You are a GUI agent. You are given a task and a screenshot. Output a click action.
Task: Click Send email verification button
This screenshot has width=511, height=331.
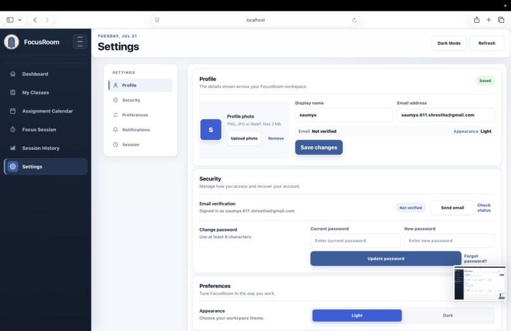[x=452, y=208]
